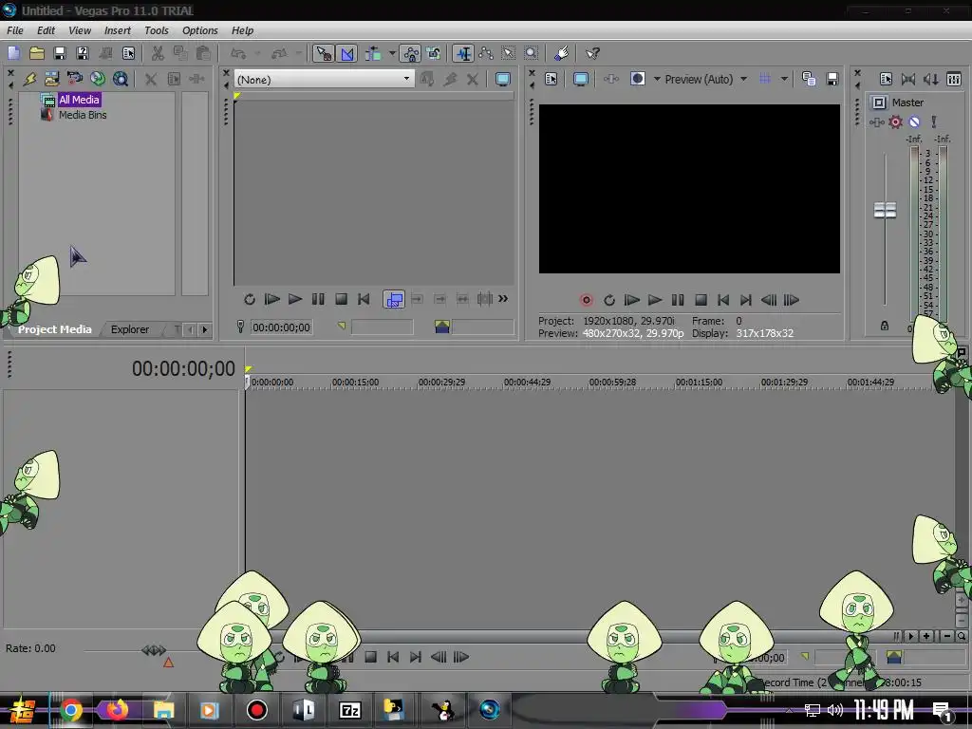
Task: Click the Cut scissors icon
Action: 158,53
